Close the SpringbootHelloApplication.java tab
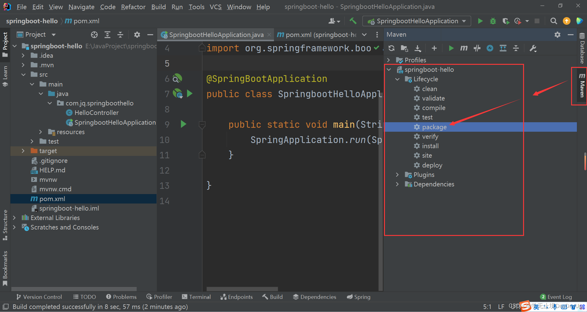 (269, 35)
